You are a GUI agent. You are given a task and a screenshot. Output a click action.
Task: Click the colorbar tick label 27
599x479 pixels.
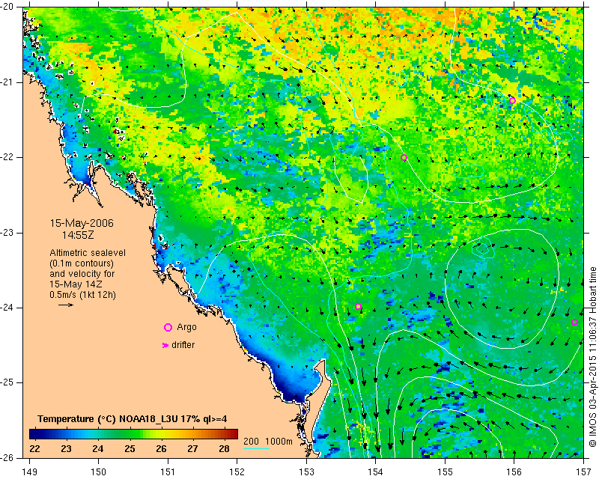click(192, 448)
